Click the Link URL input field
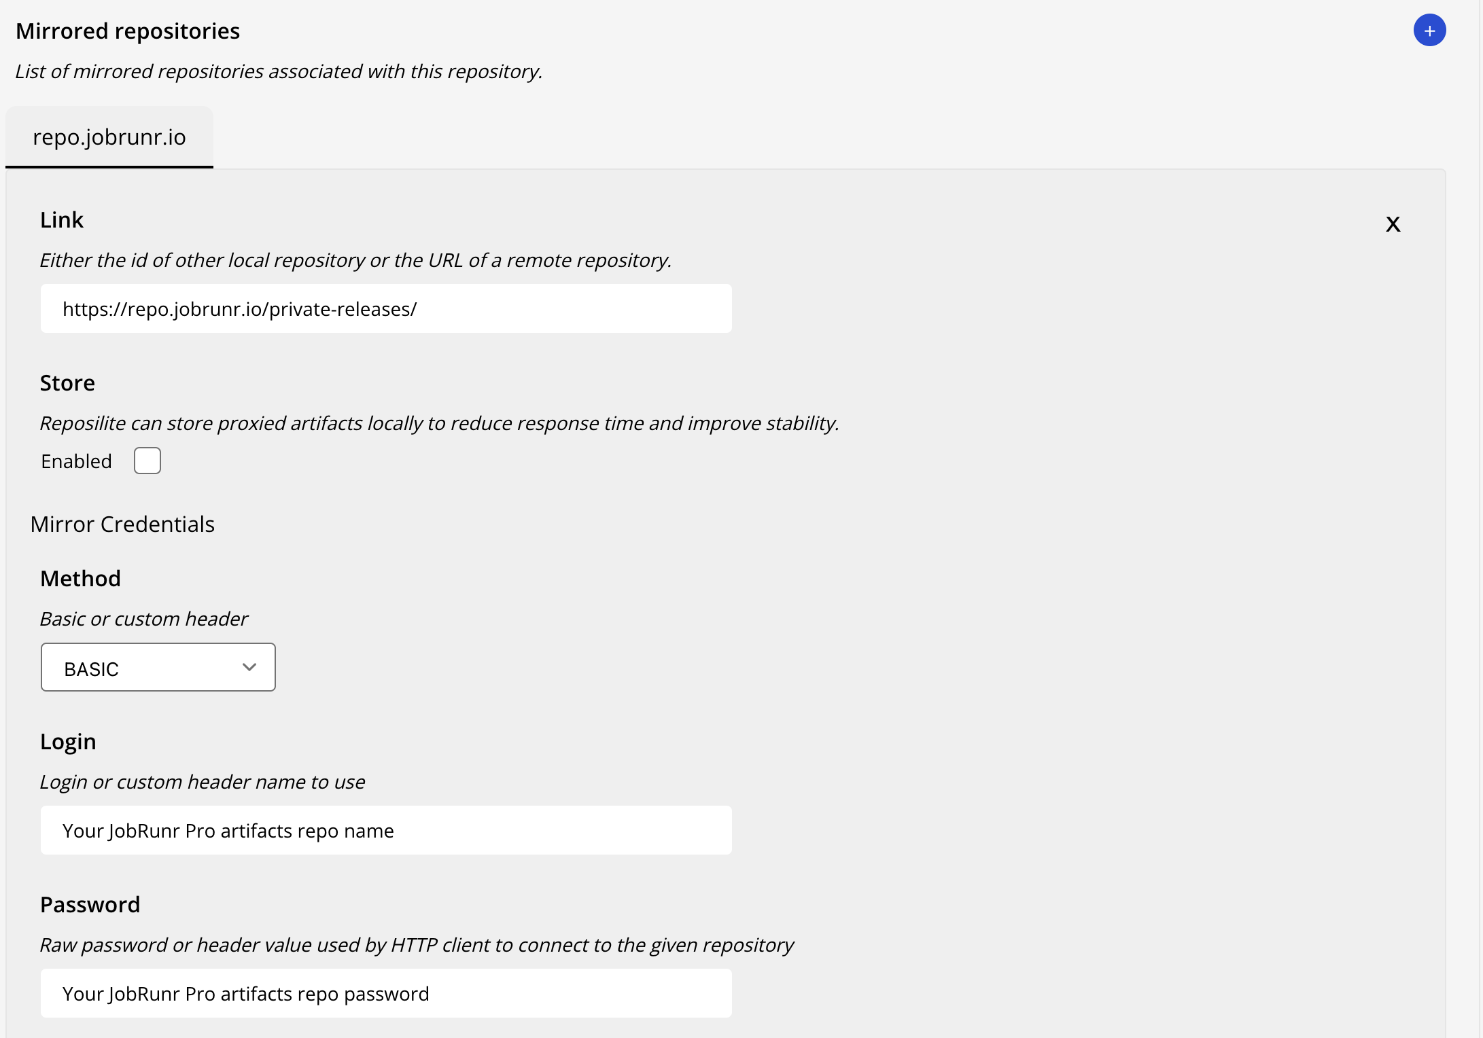Viewport: 1483px width, 1038px height. tap(386, 309)
